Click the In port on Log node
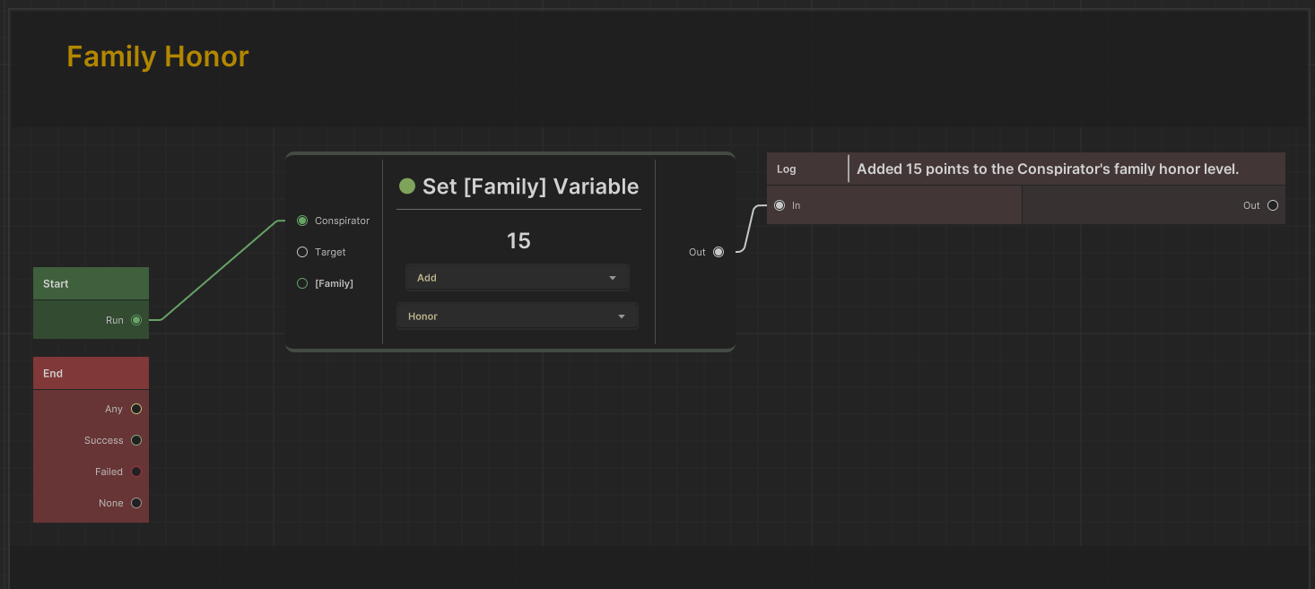 pos(779,205)
